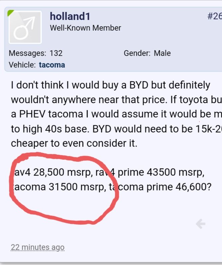
Task: Open the tacoma vehicle link
Action: (52, 65)
